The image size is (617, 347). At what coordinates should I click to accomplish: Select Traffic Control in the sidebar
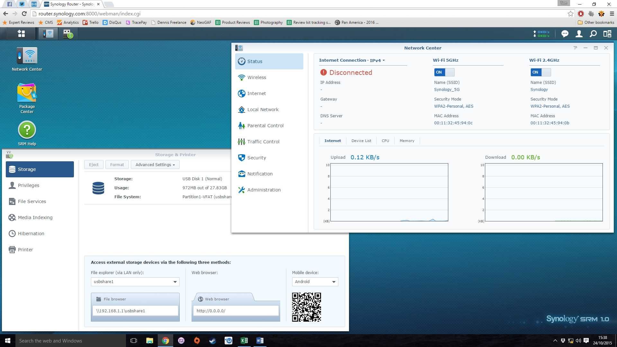point(269,142)
